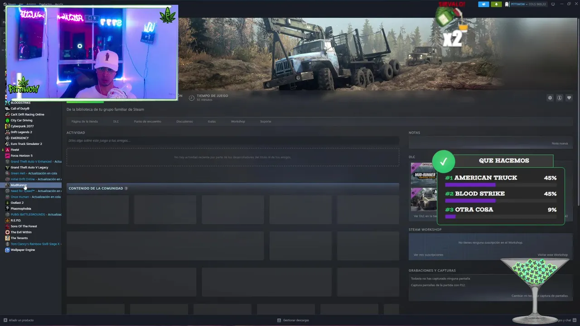Click the Cyberpunk 2077 game icon

click(7, 126)
